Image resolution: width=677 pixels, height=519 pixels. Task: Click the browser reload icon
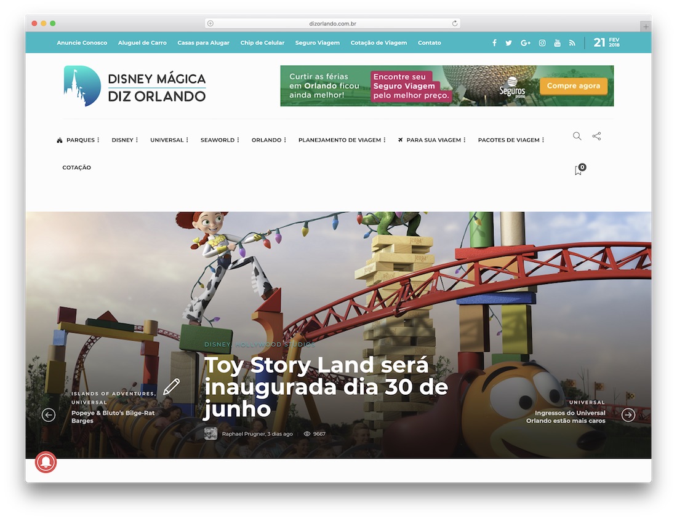[x=455, y=23]
